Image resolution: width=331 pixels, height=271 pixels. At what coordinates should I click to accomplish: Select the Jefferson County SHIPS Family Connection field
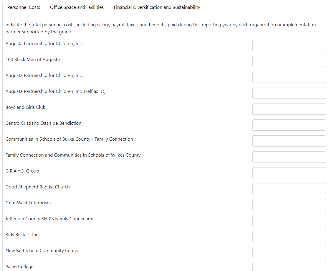(289, 221)
